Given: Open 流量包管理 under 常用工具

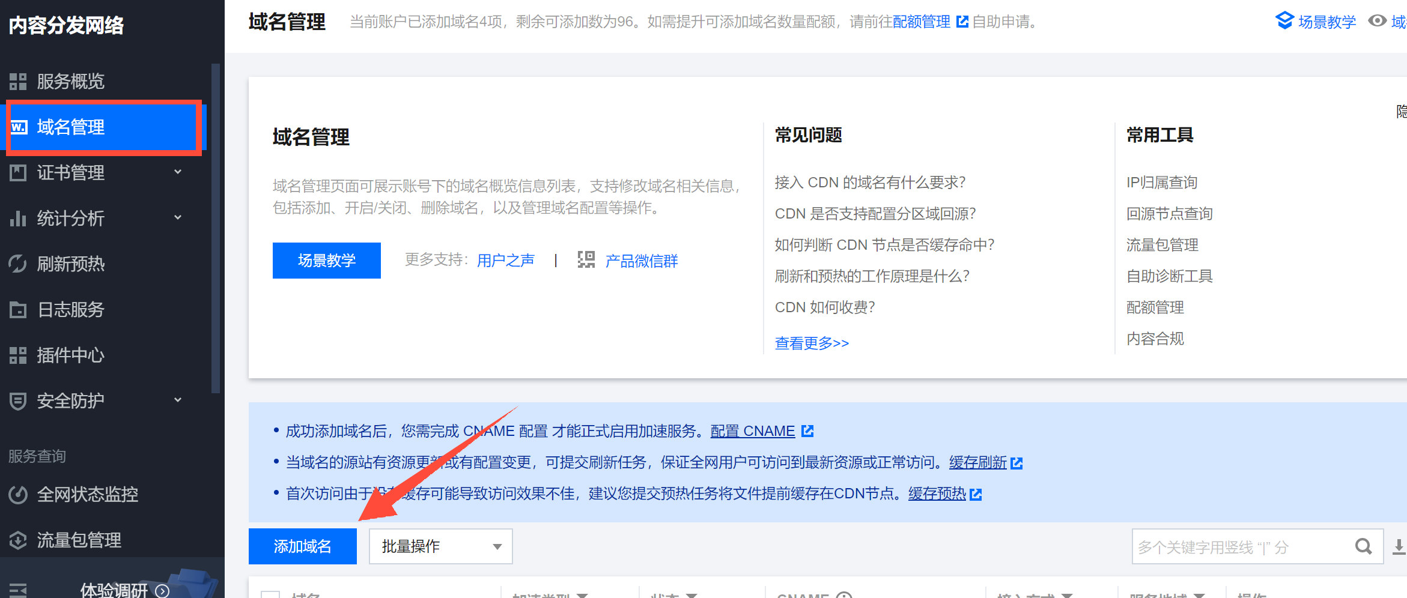Looking at the screenshot, I should 1162,245.
